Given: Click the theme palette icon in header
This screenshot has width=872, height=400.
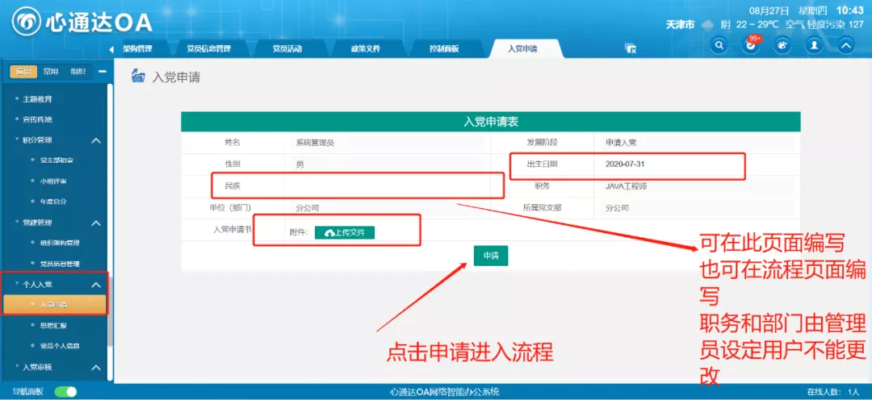Looking at the screenshot, I should 782,46.
